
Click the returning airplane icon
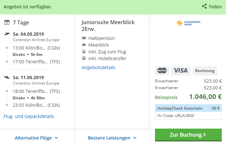7,77
